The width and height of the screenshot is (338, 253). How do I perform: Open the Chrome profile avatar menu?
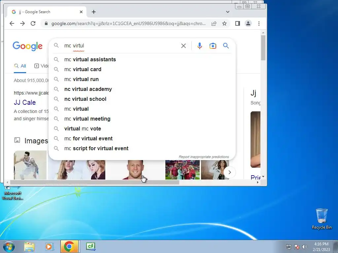click(248, 23)
